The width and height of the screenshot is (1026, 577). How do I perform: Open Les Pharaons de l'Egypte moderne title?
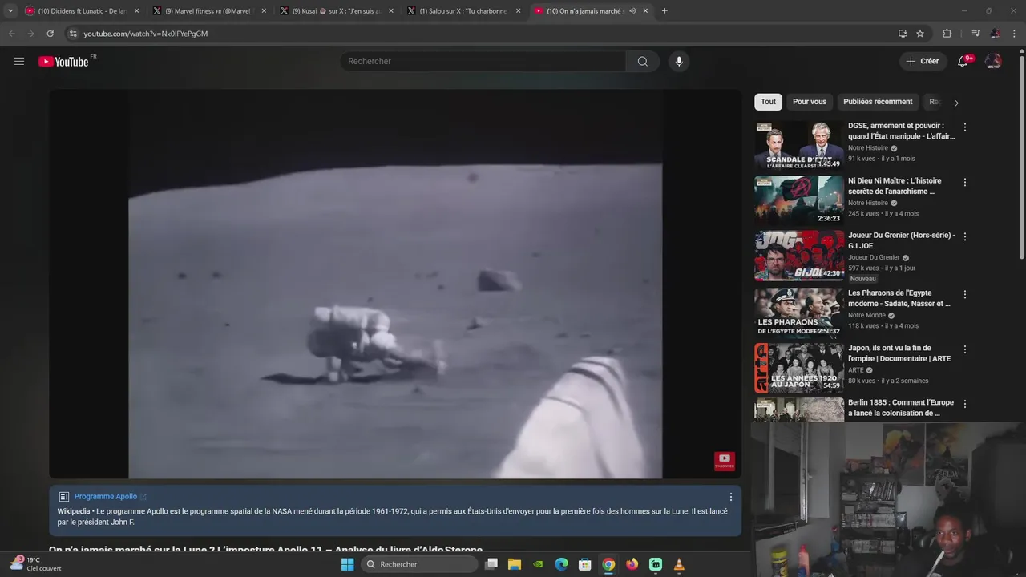899,298
